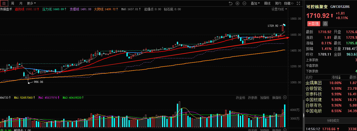
Task: Open the 白银有色 stock row
Action: 331,105
